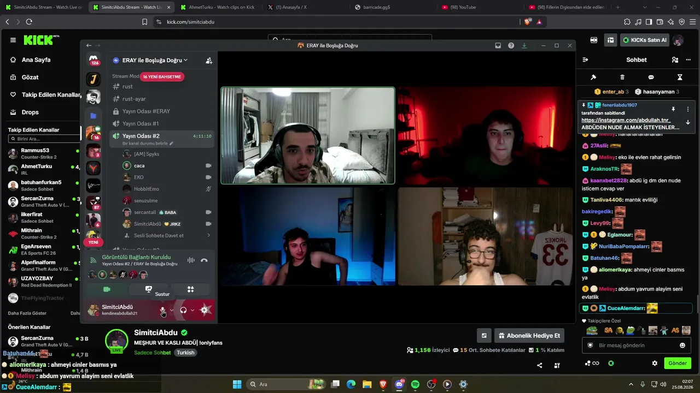Open the Spotify icon in Windows taskbar

pyautogui.click(x=415, y=384)
